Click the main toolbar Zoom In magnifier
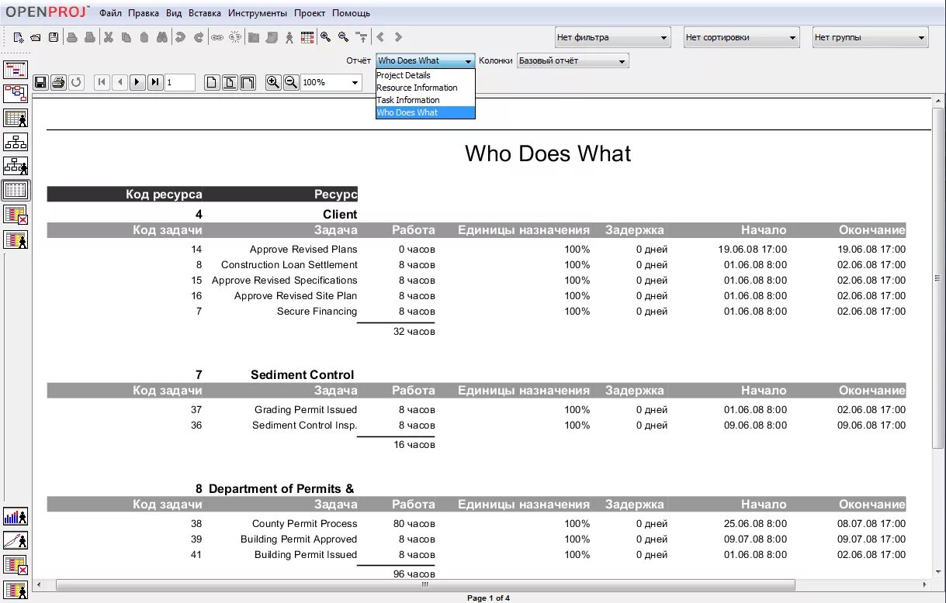The width and height of the screenshot is (946, 603). click(x=325, y=36)
